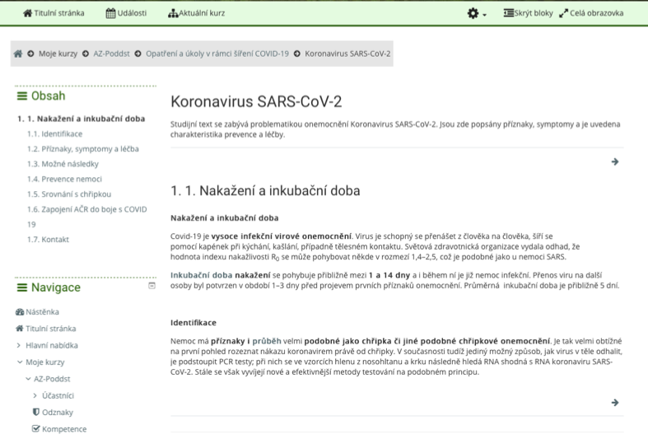This screenshot has height=439, width=648.
Task: Expand the Hlavní nabídka tree item
Action: (x=19, y=345)
